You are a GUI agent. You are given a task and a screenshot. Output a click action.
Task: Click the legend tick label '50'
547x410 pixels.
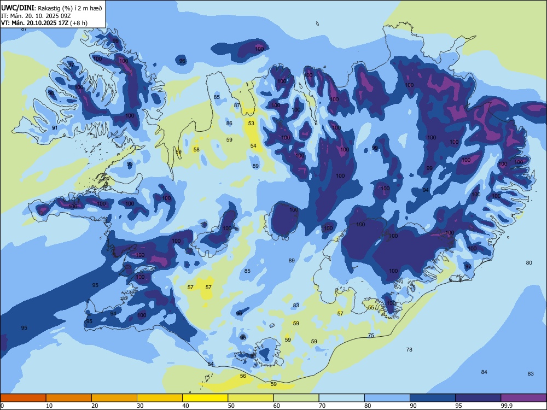point(231,406)
